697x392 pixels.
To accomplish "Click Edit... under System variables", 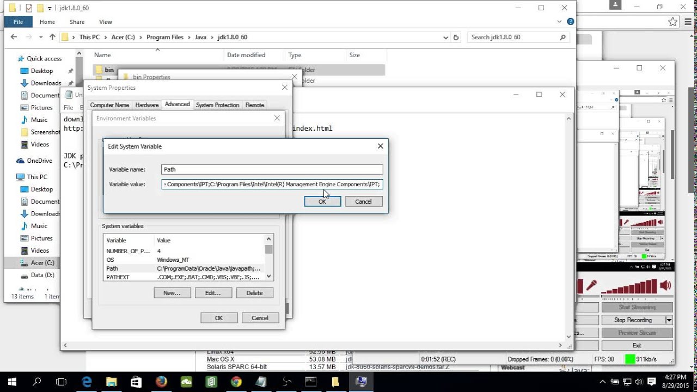I will coord(213,293).
